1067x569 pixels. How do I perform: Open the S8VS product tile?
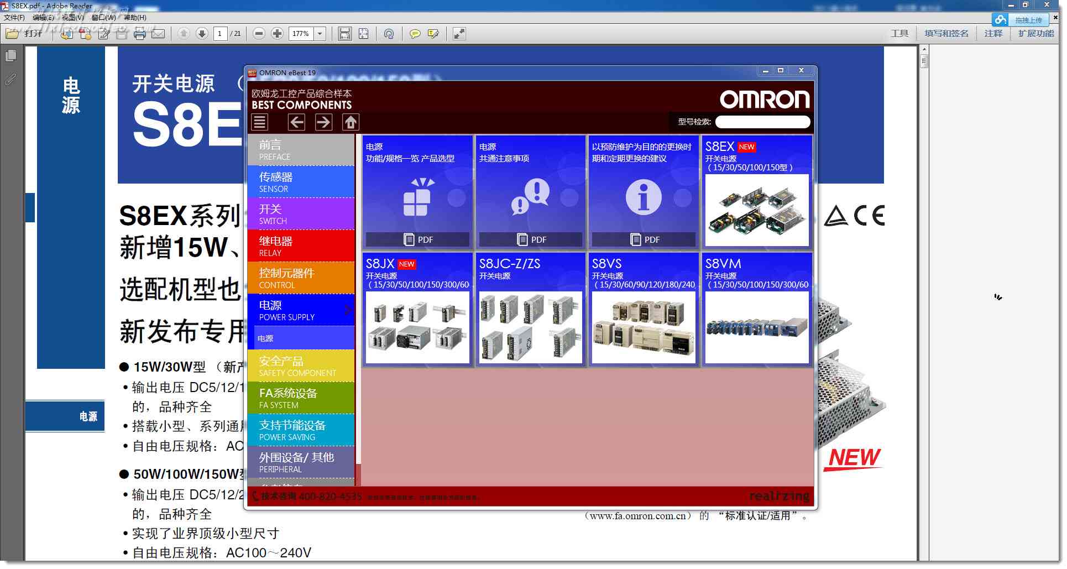(644, 309)
